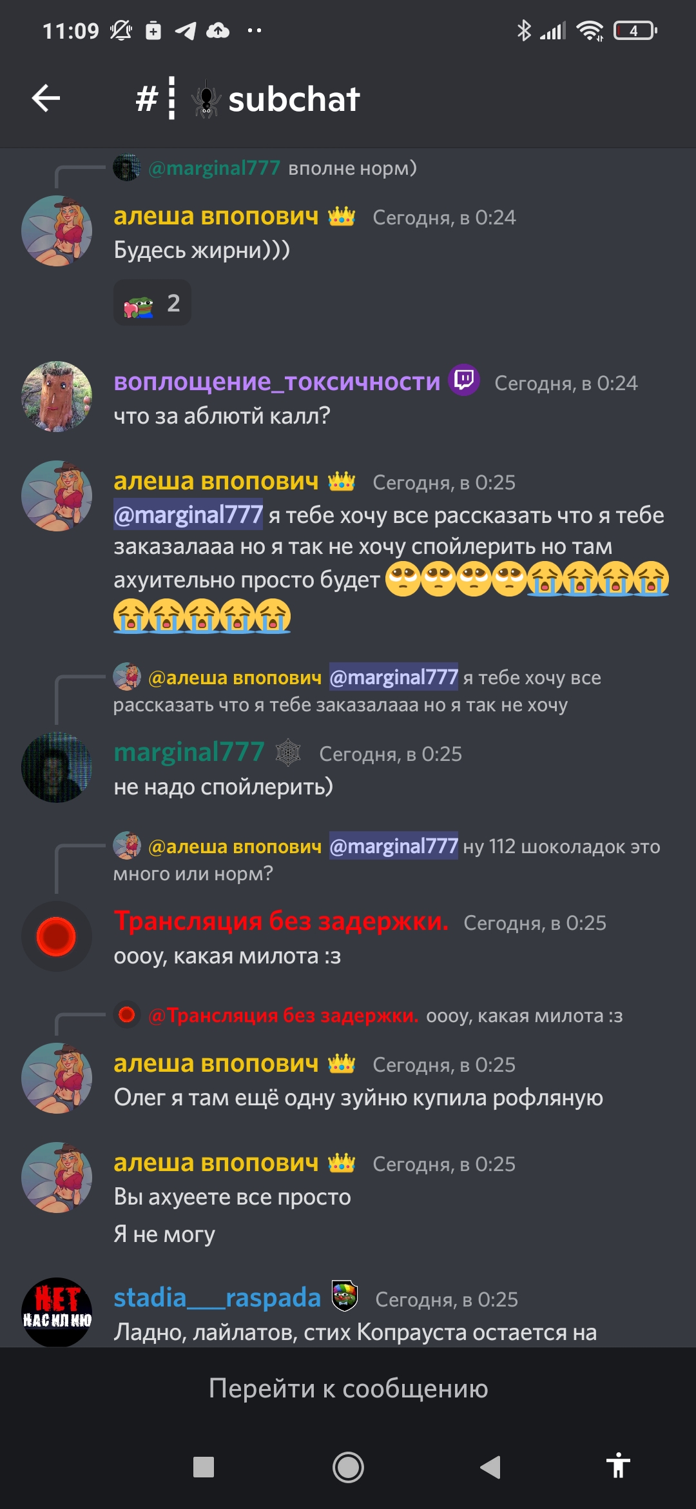Image resolution: width=696 pixels, height=1509 pixels.
Task: Open the НЕТ НАСИЛИЮ avatar of stadia___raspada
Action: (x=57, y=1312)
